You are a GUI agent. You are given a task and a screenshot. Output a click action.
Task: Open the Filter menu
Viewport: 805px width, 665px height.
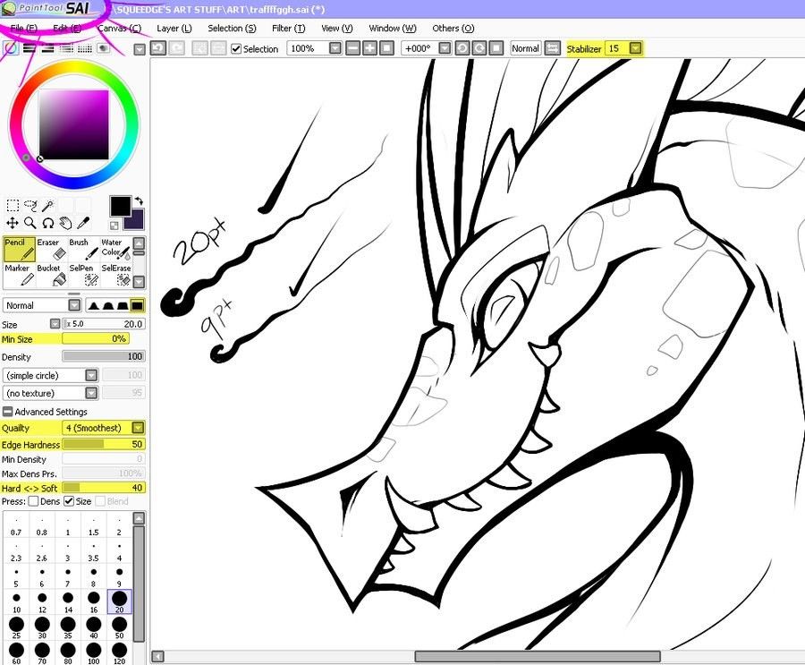pos(288,29)
